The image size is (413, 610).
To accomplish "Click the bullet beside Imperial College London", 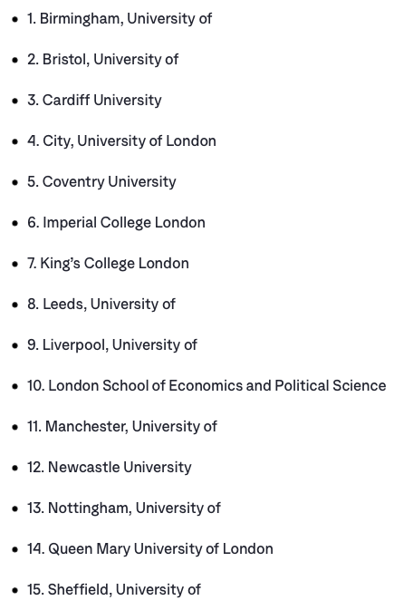I will pos(15,223).
